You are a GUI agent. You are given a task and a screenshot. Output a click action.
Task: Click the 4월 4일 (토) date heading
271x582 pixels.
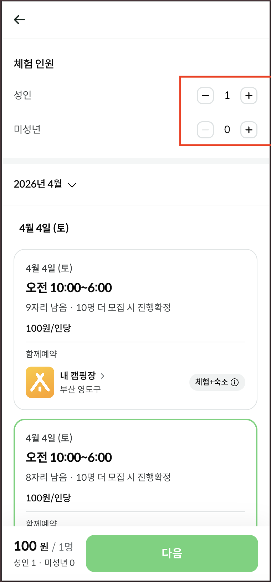click(44, 228)
